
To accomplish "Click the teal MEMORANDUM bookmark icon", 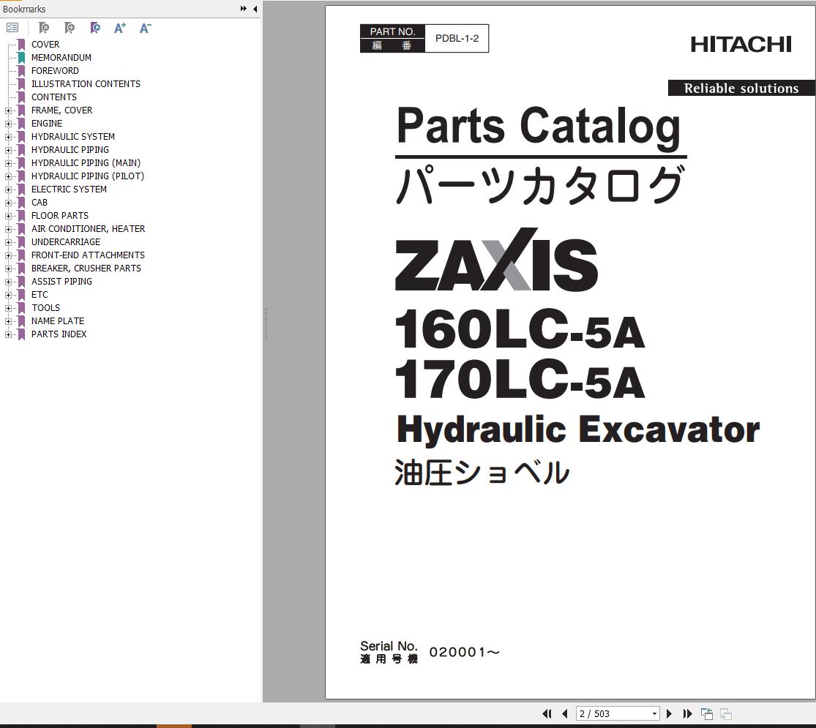I will pos(21,58).
